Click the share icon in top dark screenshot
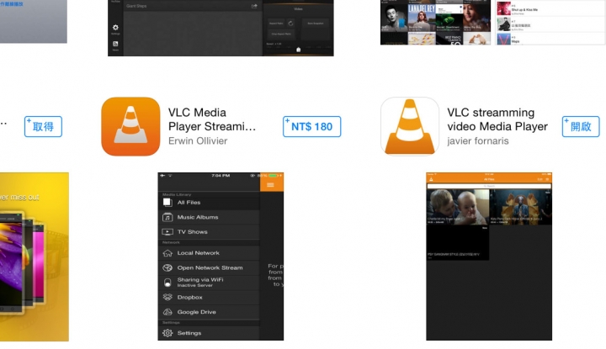Screen dimensions: 606x349 (254, 6)
